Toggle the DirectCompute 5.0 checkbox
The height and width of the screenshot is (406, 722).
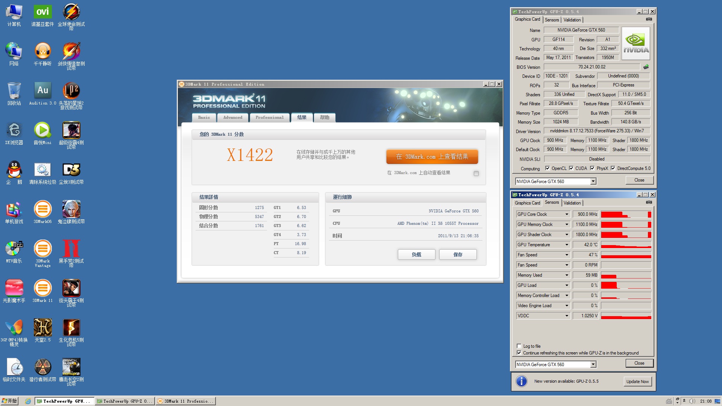[x=613, y=168]
